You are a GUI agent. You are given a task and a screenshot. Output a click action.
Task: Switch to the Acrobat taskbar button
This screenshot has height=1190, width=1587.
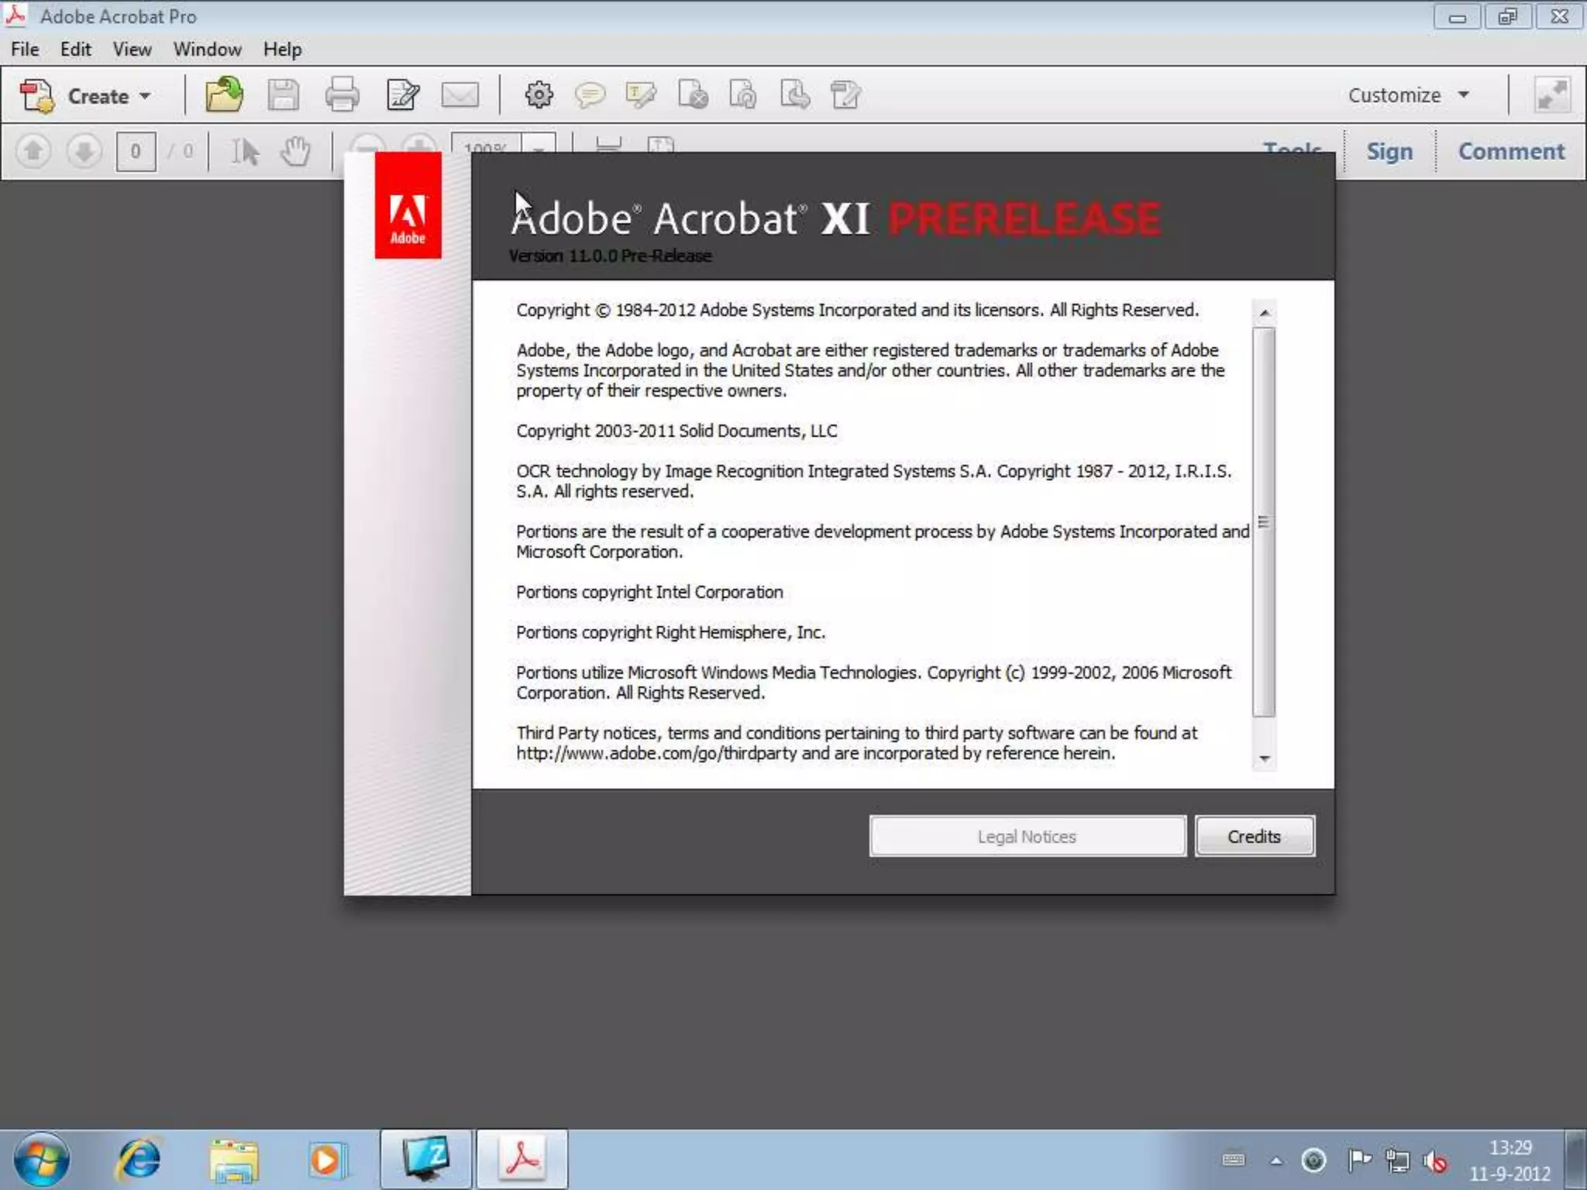click(x=522, y=1160)
